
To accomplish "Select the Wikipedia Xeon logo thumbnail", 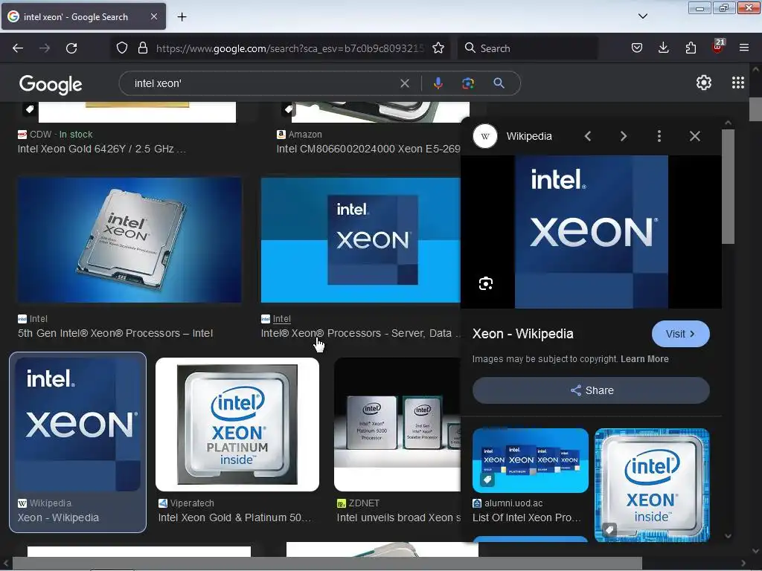I will (x=77, y=425).
